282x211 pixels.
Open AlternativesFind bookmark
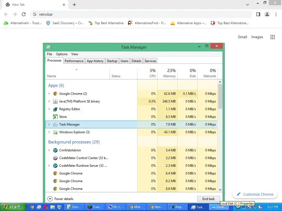coord(147,23)
